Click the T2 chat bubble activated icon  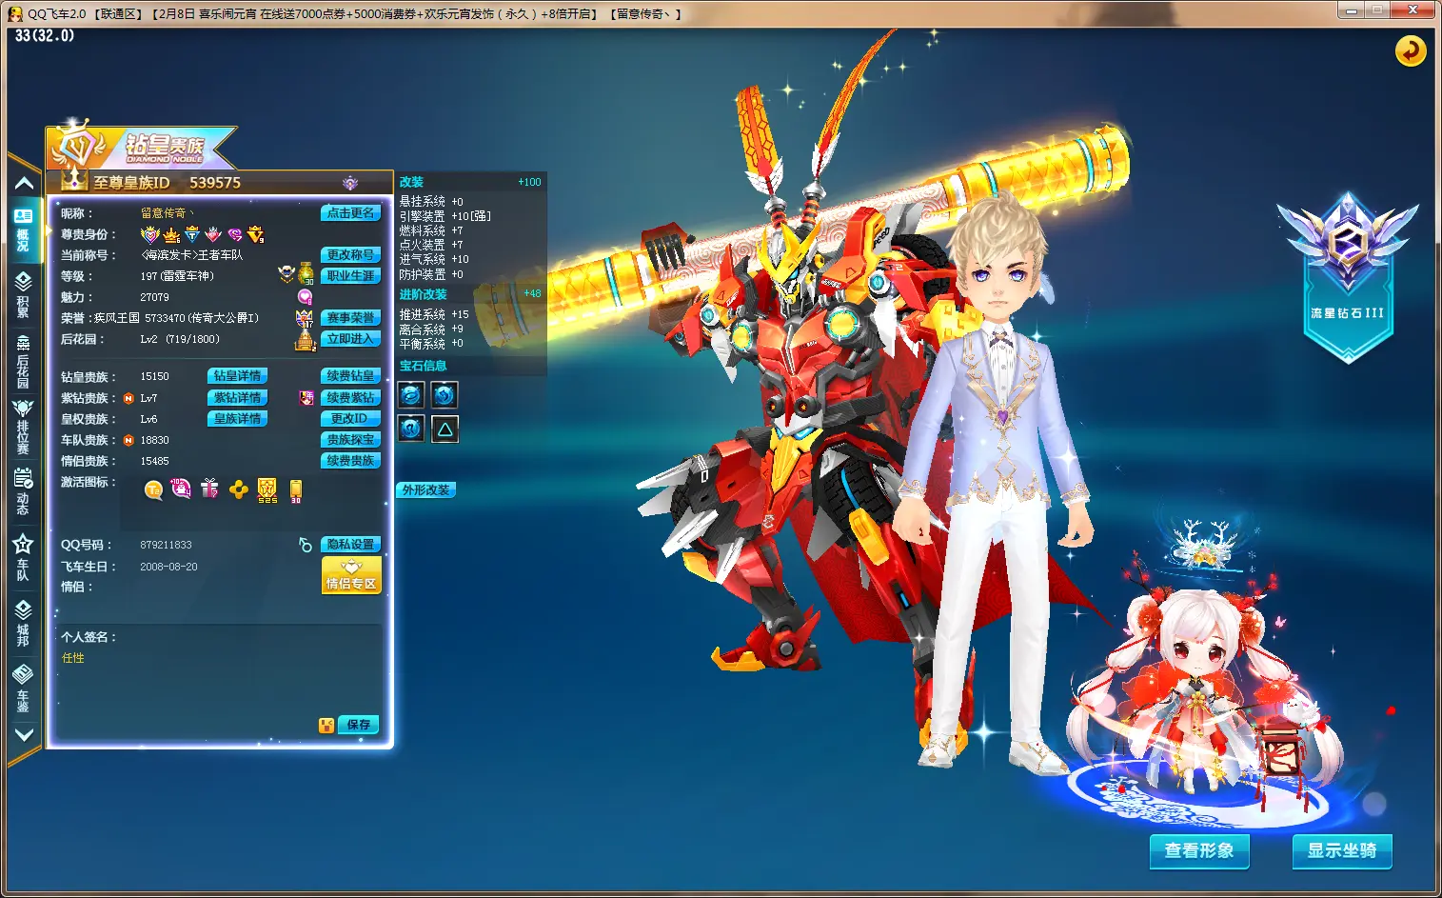(153, 489)
